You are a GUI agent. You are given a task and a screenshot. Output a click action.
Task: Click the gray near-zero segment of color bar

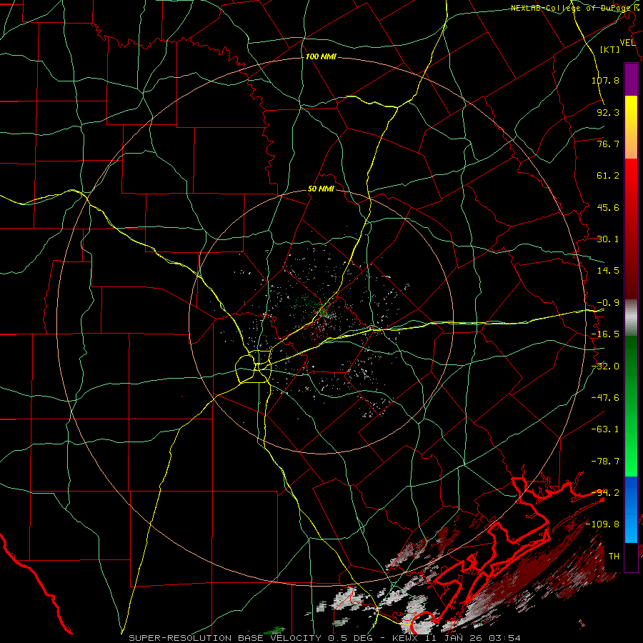click(x=631, y=317)
